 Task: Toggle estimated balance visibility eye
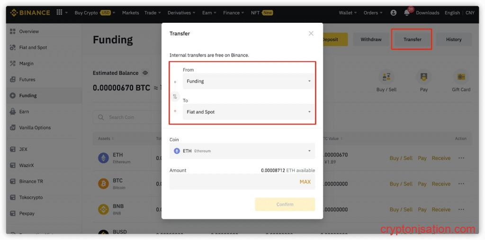tap(145, 73)
